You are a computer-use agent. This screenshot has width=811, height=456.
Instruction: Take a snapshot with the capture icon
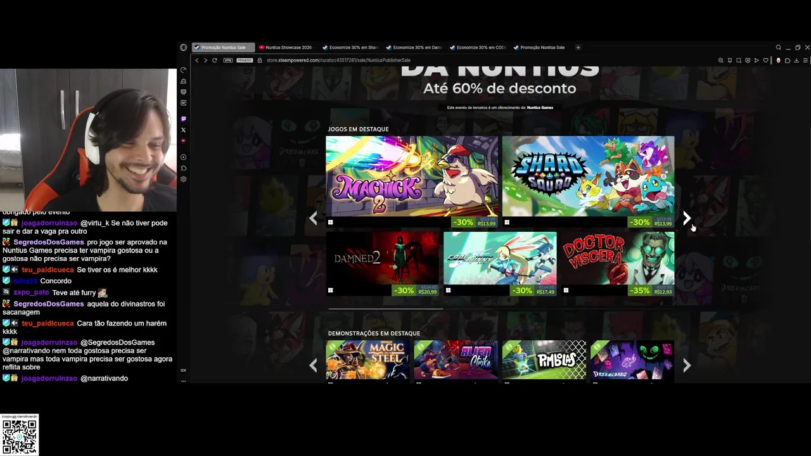point(739,60)
